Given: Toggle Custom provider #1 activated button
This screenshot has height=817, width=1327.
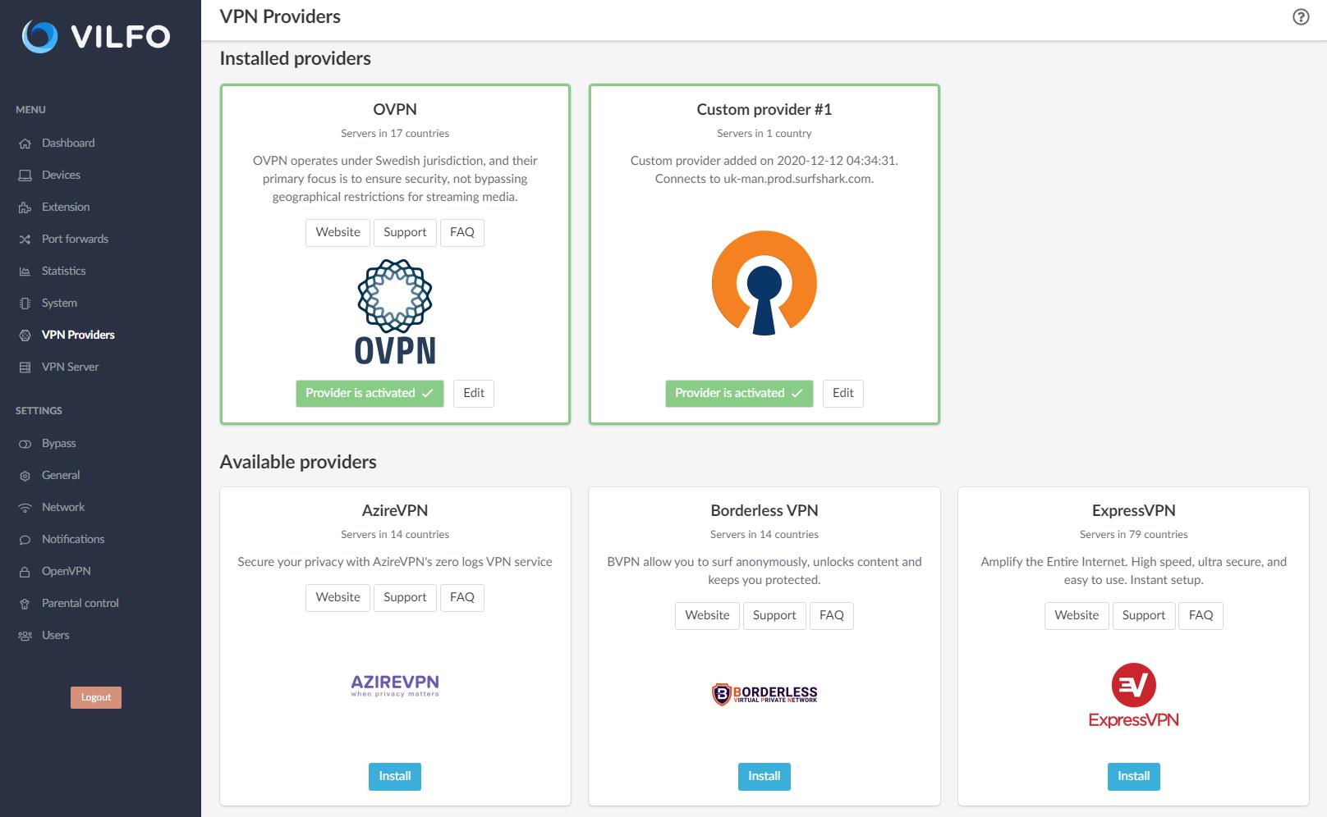Looking at the screenshot, I should 738,393.
